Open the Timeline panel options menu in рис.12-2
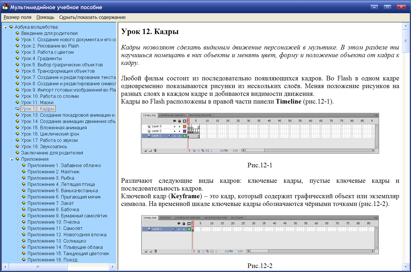Image resolution: width=411 pixels, height=272 pixels. pos(376,217)
